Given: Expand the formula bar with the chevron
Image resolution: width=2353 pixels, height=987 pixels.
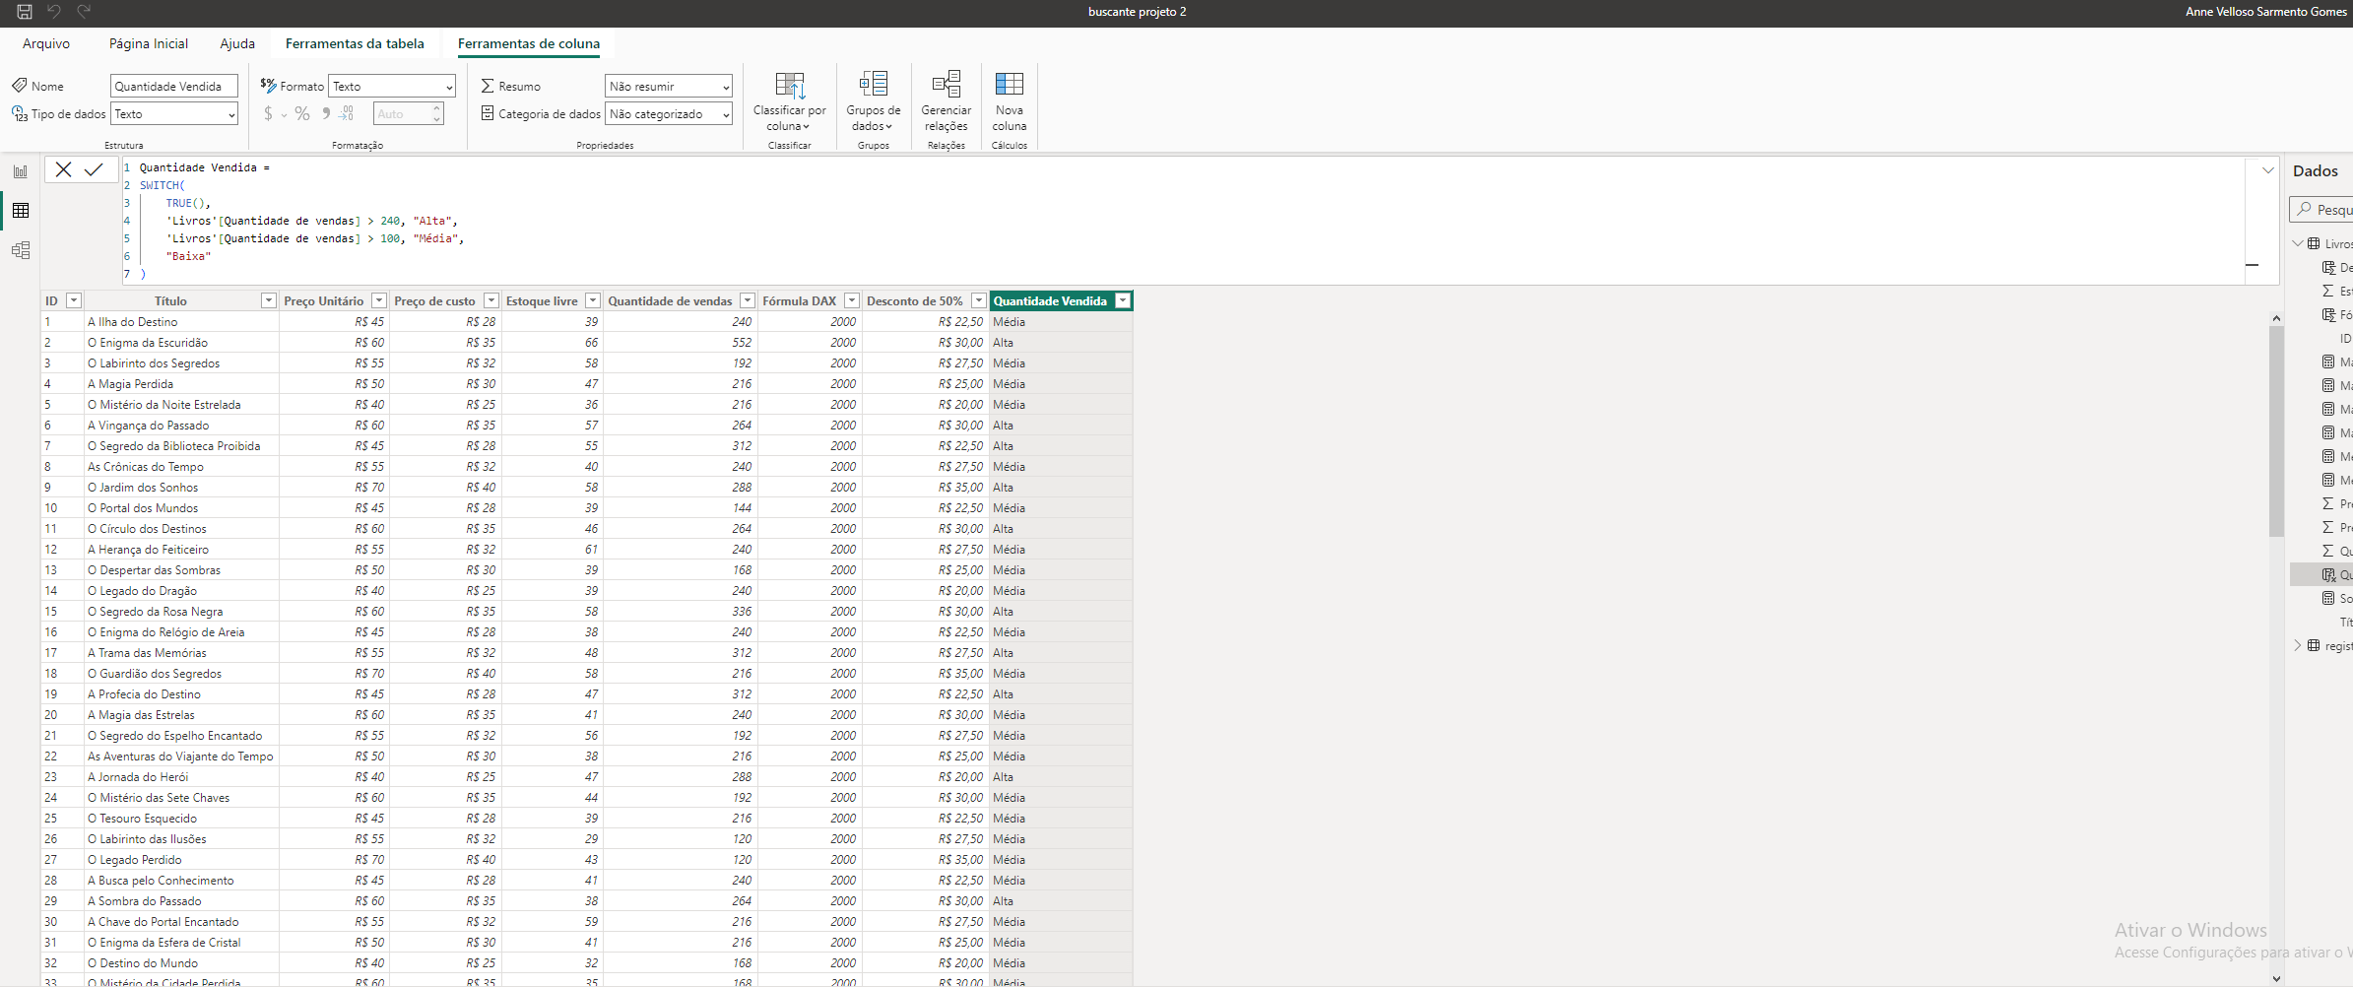Looking at the screenshot, I should [x=2268, y=170].
